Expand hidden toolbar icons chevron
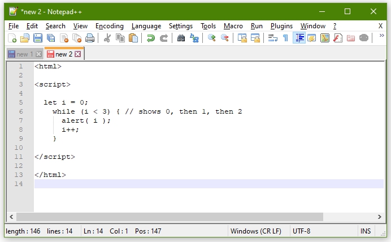The height and width of the screenshot is (242, 391). pyautogui.click(x=381, y=36)
